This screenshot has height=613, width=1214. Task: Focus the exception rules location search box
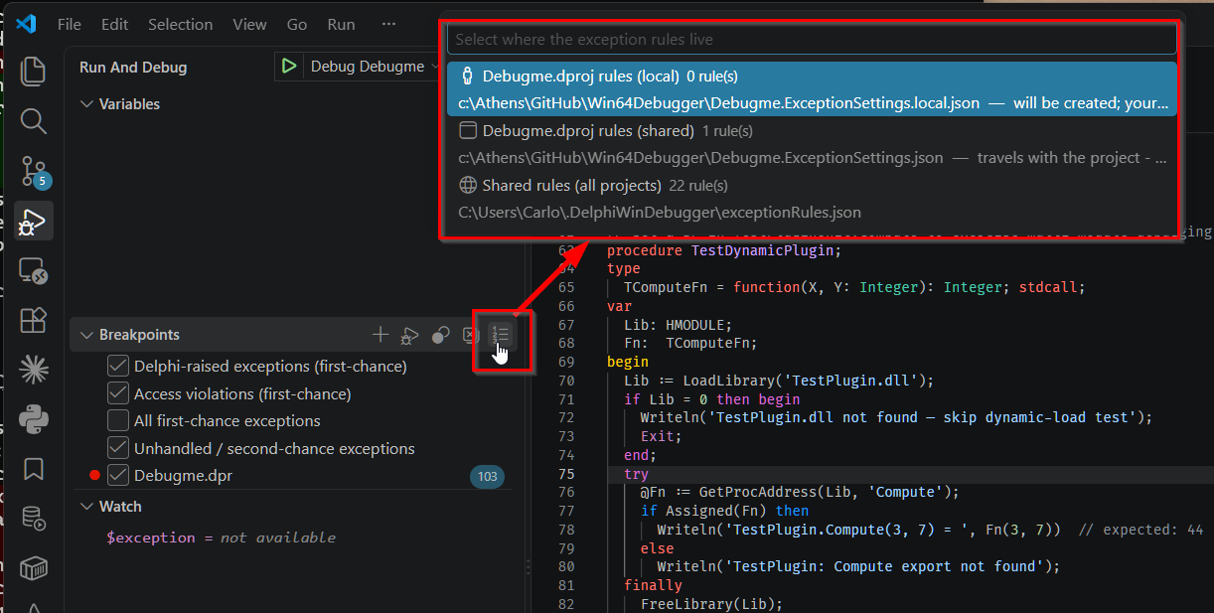click(812, 40)
